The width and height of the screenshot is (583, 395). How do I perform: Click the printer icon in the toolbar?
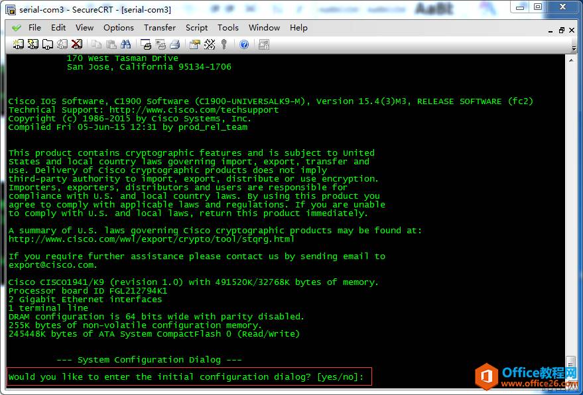pyautogui.click(x=174, y=44)
